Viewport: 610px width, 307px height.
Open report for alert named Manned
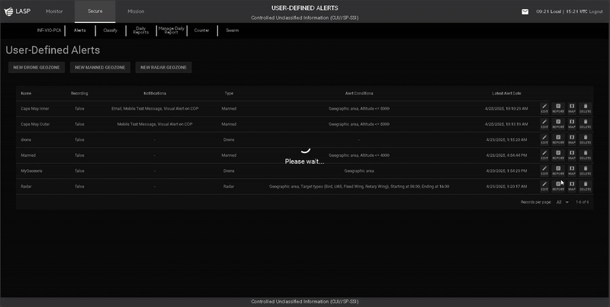[558, 155]
